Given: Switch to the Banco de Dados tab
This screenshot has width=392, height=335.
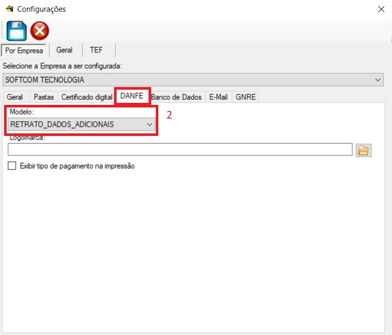Looking at the screenshot, I should coord(177,97).
